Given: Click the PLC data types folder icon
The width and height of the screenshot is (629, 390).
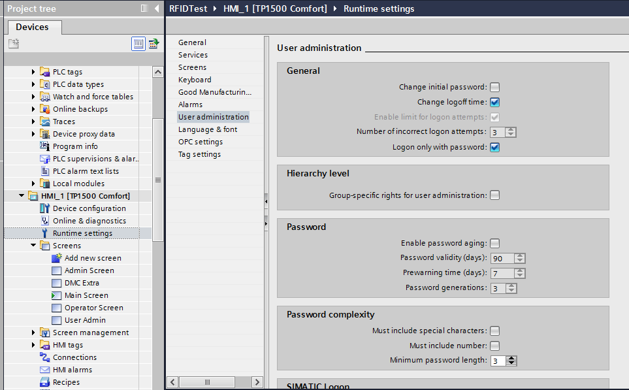Looking at the screenshot, I should coord(45,85).
